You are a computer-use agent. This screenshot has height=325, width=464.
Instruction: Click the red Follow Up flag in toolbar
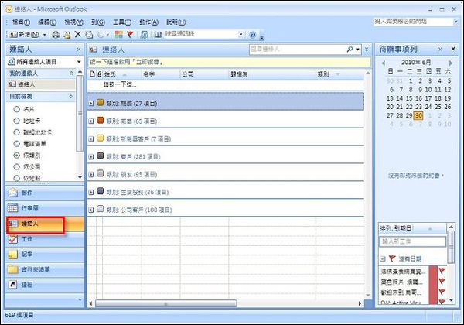coord(130,35)
